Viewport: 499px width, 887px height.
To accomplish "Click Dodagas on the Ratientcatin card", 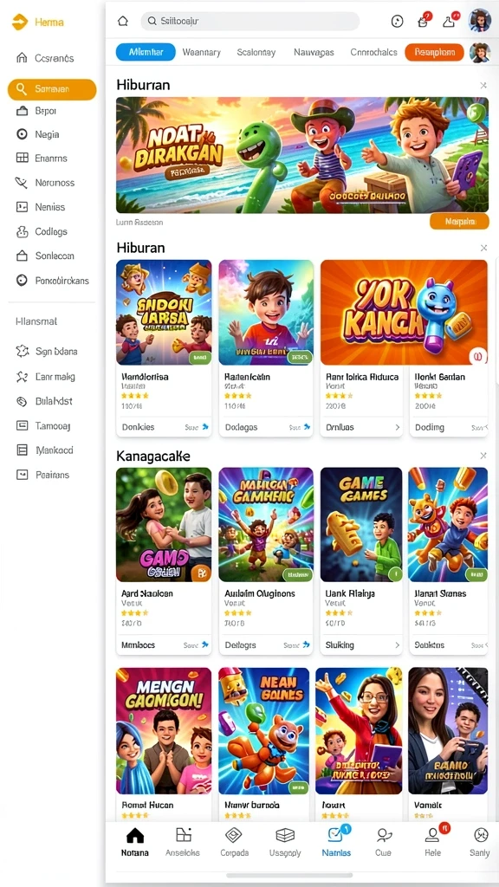I will (x=241, y=427).
